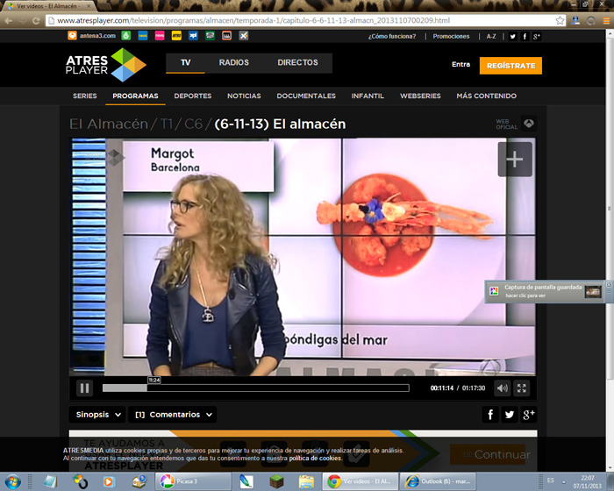Select the PROGRAMAS menu item

tap(135, 96)
